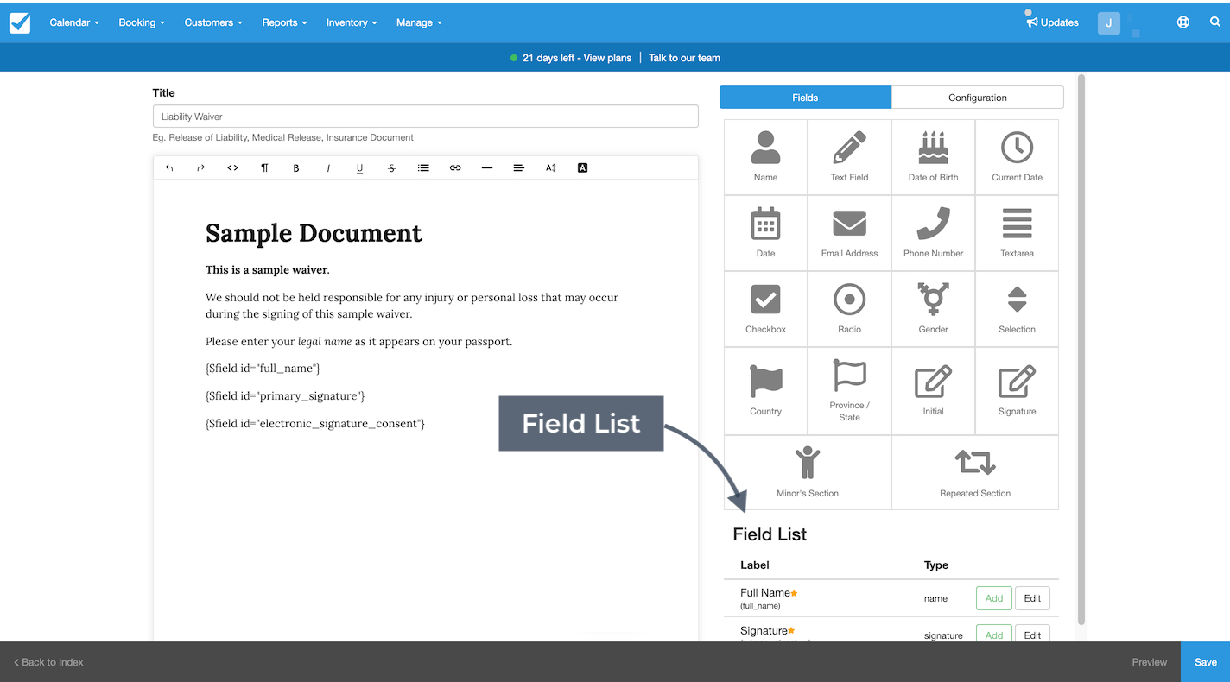Go Back to Index
This screenshot has width=1230, height=682.
click(x=48, y=662)
